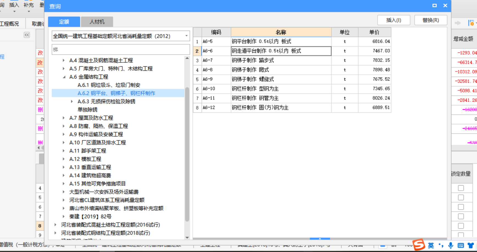477x252 pixels.
Task: Check the first 锁定数量 checkbox
Action: (461, 188)
